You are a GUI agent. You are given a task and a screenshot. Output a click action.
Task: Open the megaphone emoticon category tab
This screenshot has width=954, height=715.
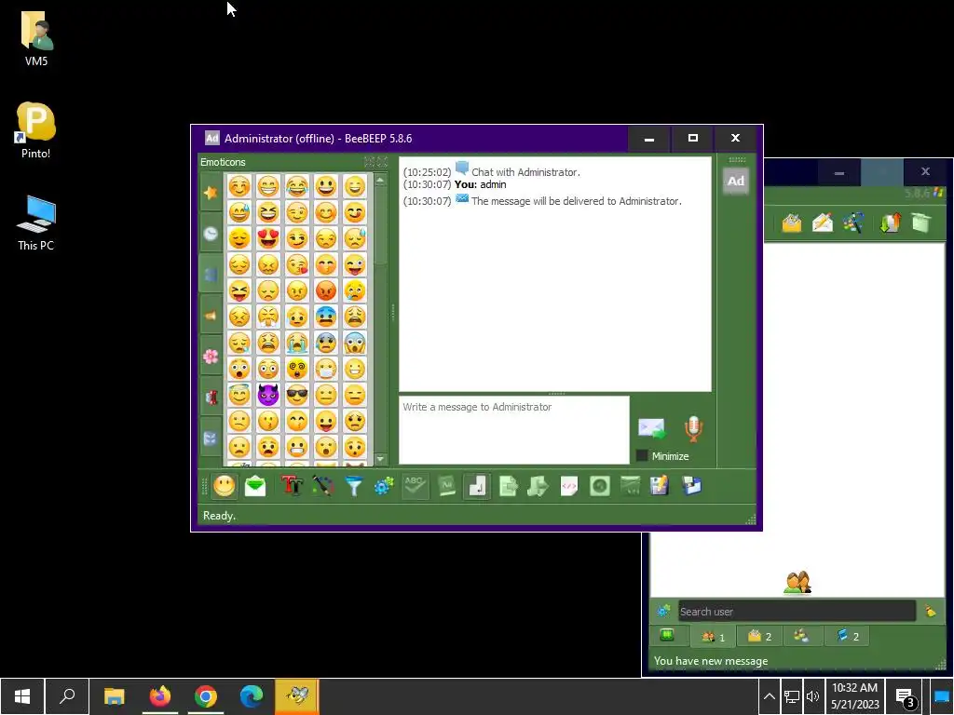pos(211,316)
